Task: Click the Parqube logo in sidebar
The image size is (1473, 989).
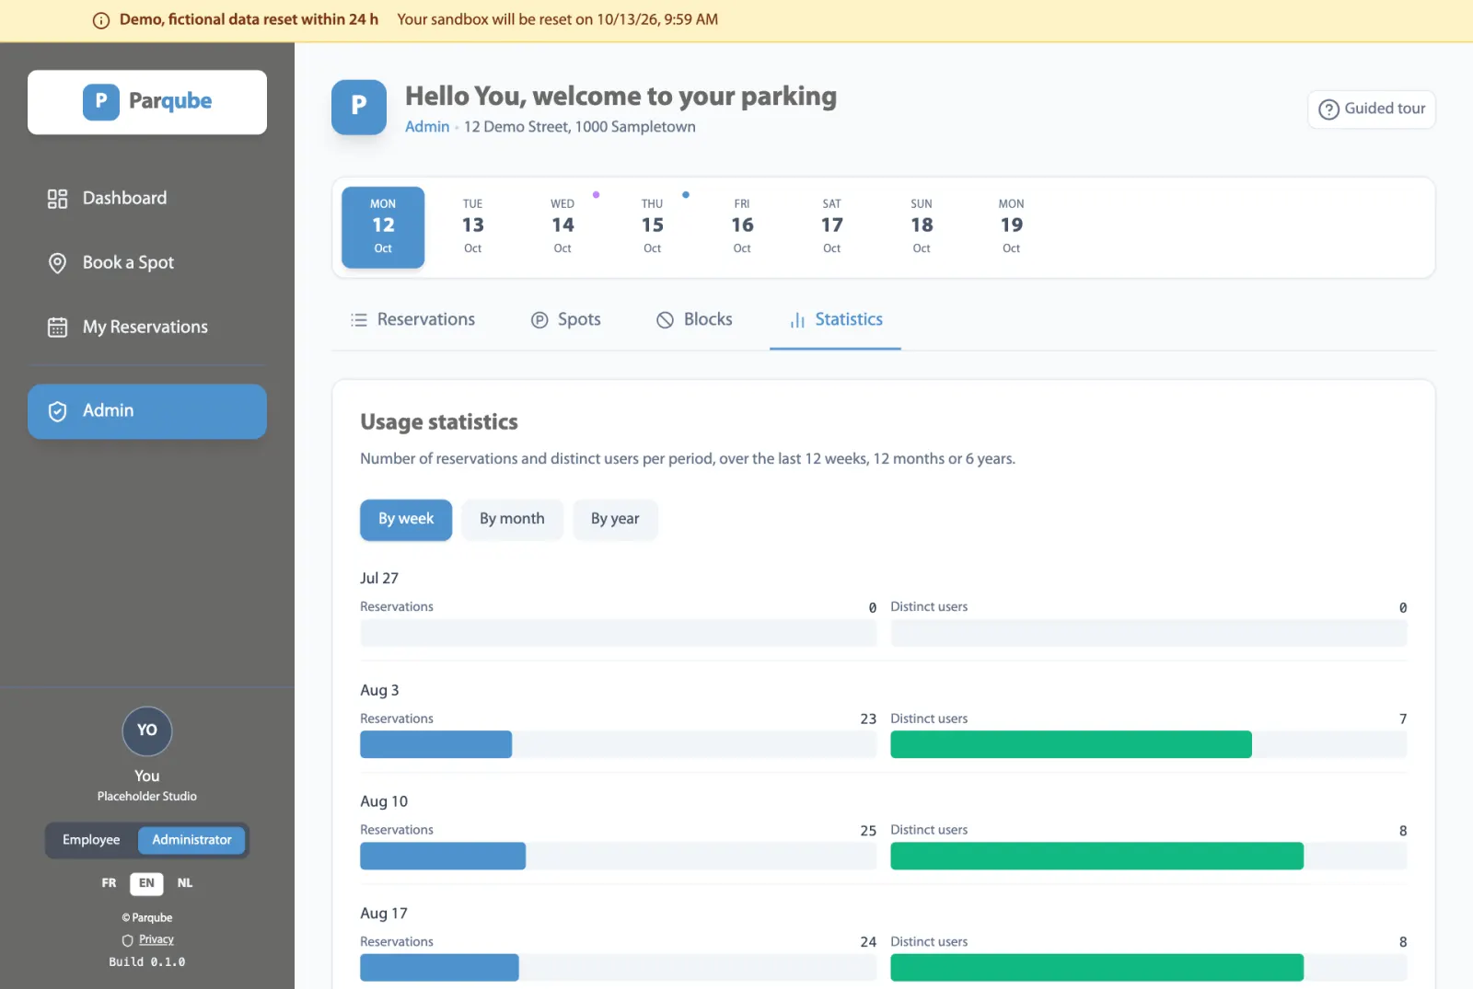Action: 147,101
